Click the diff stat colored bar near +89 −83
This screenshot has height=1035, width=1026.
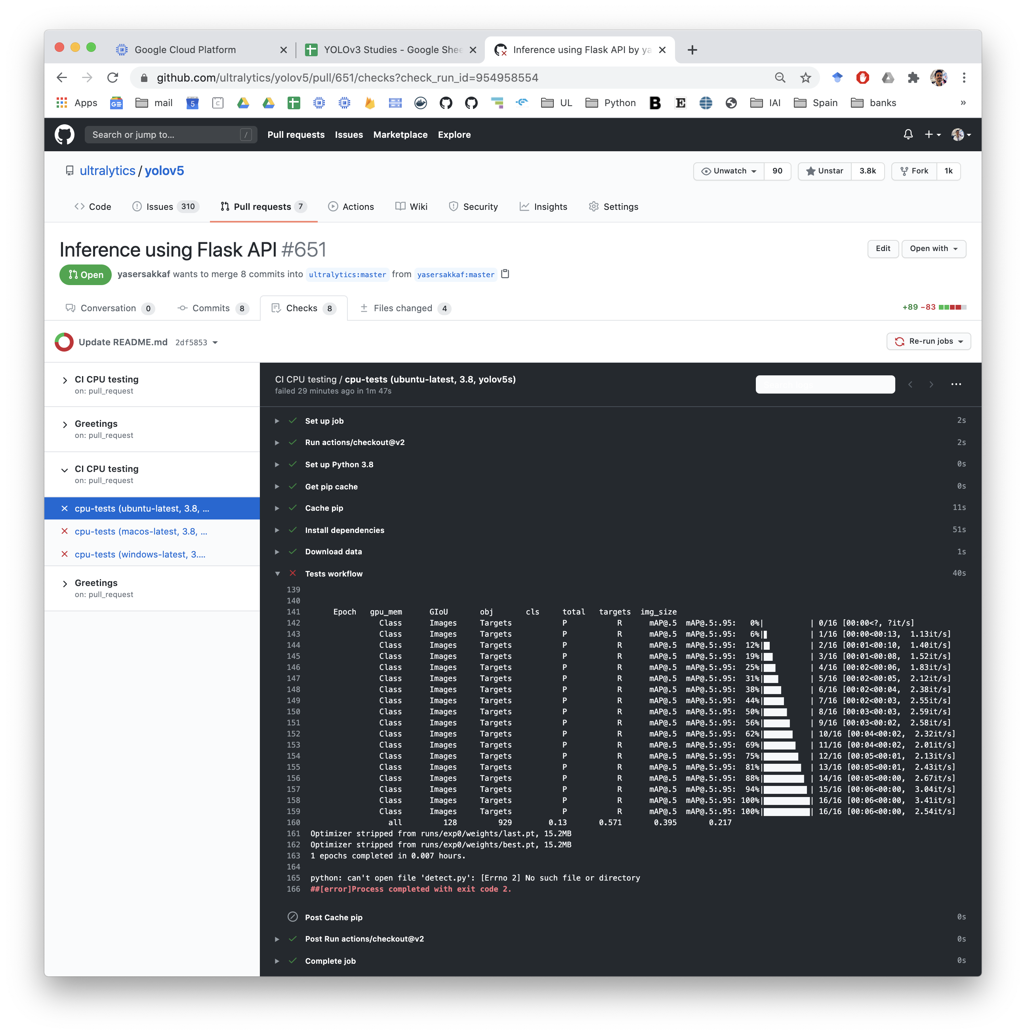coord(953,307)
